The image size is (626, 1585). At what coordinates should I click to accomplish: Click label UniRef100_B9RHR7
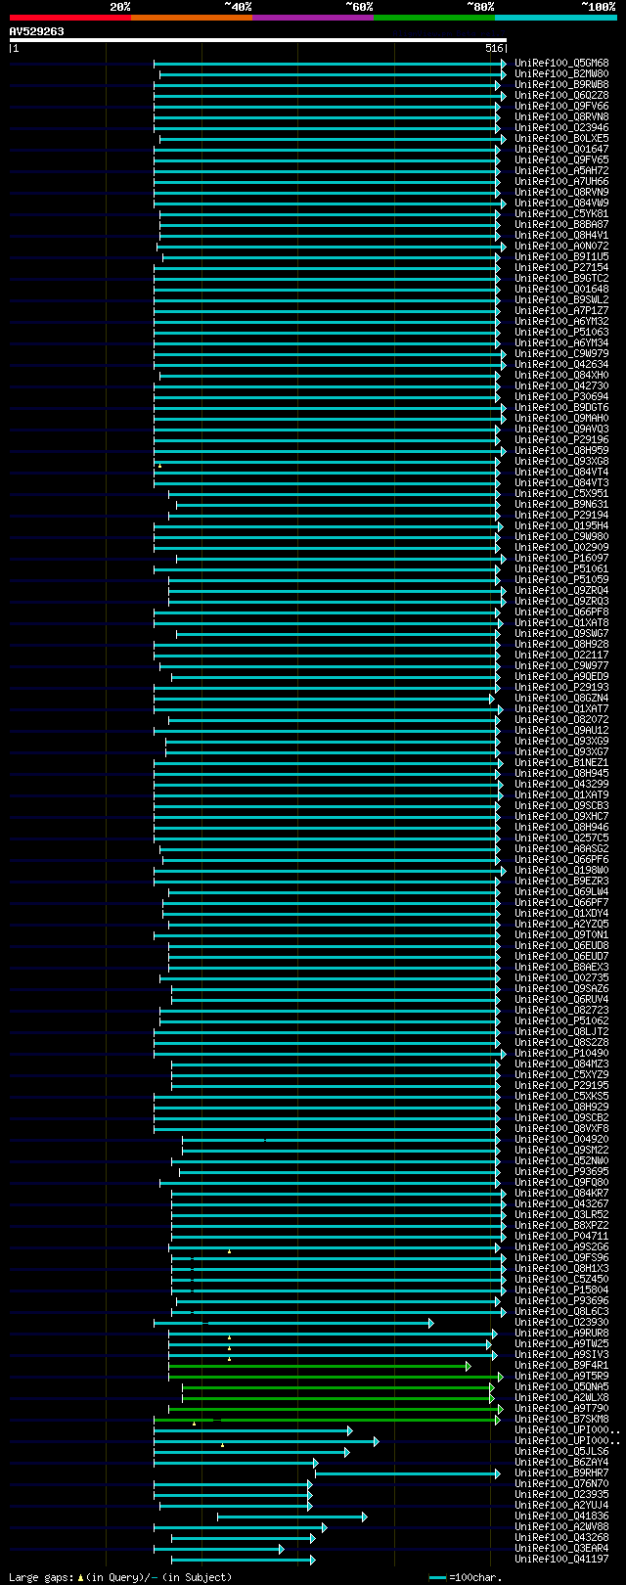[x=561, y=1473]
